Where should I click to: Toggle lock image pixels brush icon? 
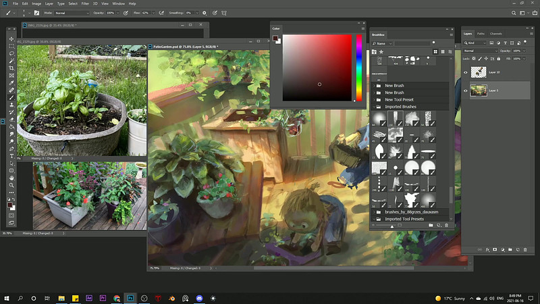coord(480,59)
